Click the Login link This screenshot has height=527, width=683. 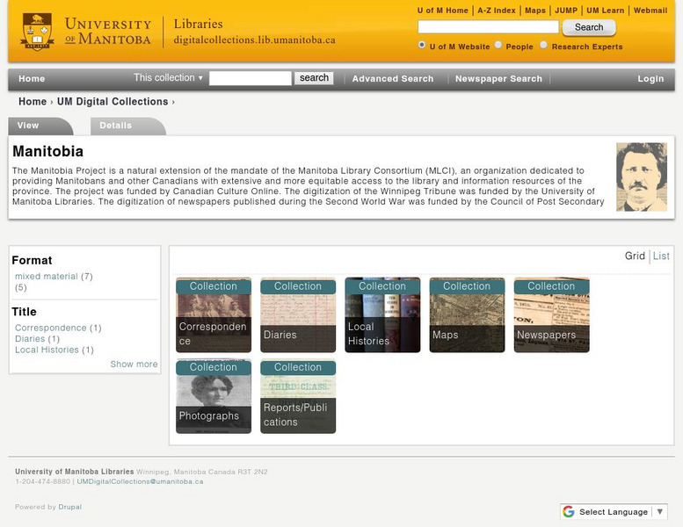click(x=650, y=79)
